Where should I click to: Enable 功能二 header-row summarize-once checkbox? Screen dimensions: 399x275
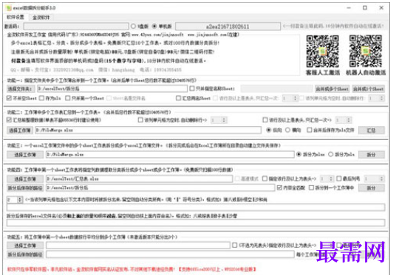pyautogui.click(x=265, y=120)
